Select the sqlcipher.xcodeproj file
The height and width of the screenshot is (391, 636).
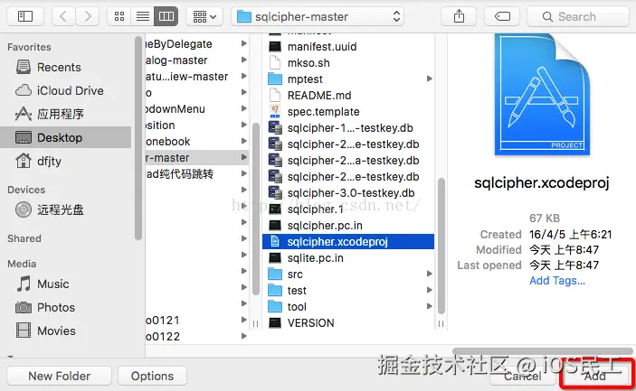[348, 242]
